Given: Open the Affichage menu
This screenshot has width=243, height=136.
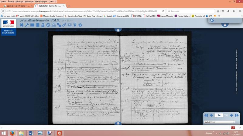Looking at the screenshot, I should [x=19, y=2].
